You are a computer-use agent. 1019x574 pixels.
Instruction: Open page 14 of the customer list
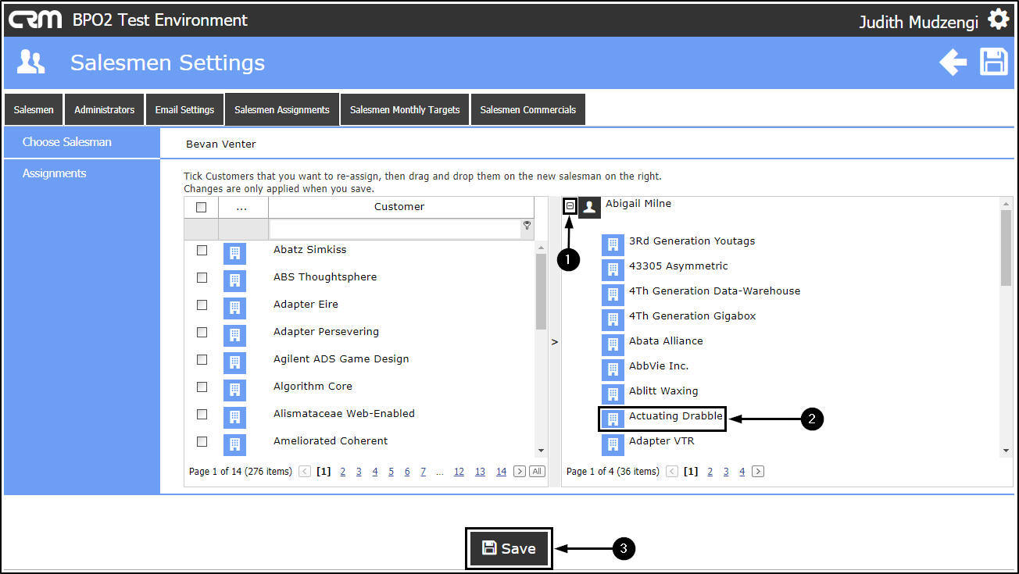[x=501, y=472]
